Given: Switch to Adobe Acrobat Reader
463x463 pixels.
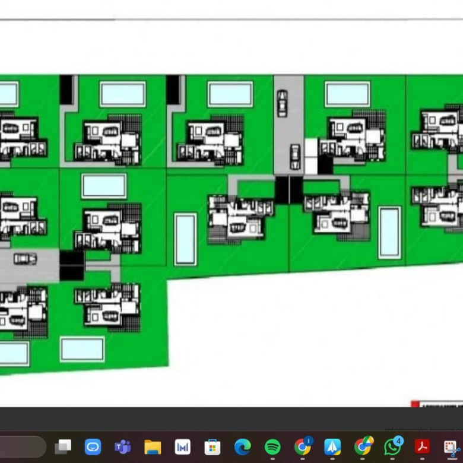Looking at the screenshot, I should click(x=422, y=446).
